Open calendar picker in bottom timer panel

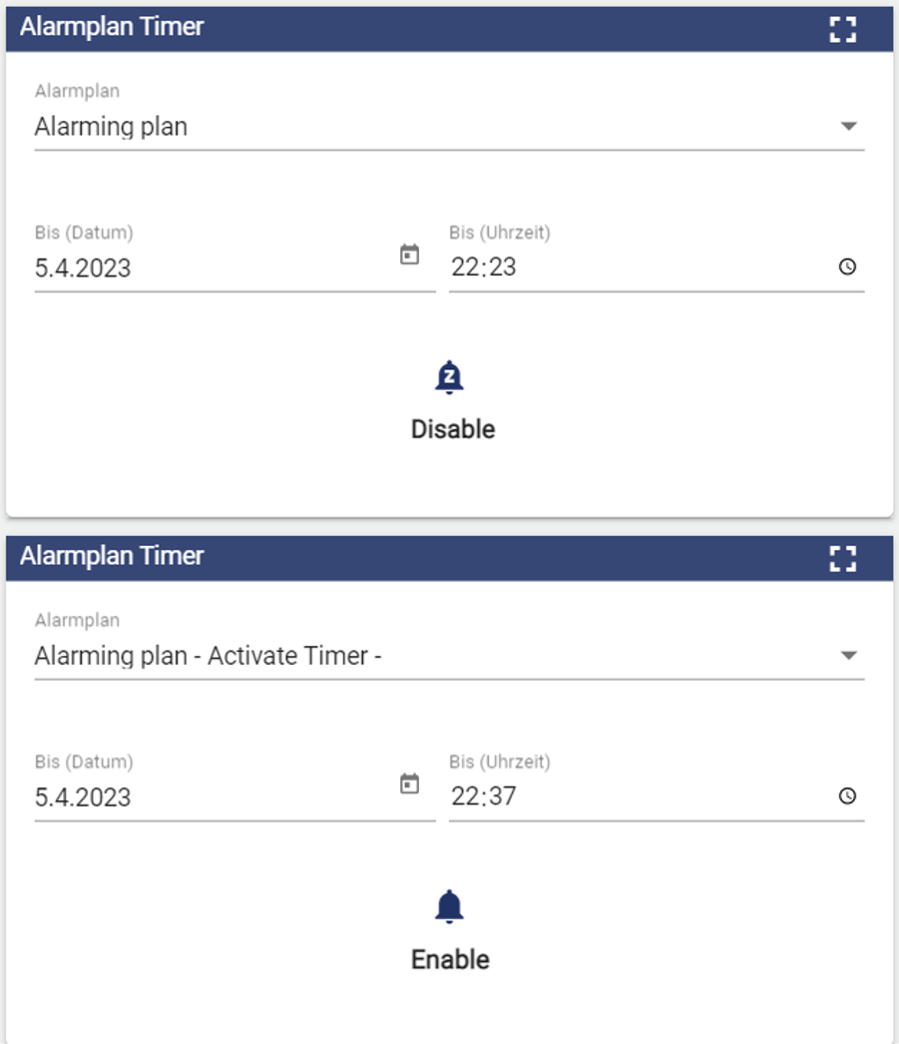click(409, 783)
